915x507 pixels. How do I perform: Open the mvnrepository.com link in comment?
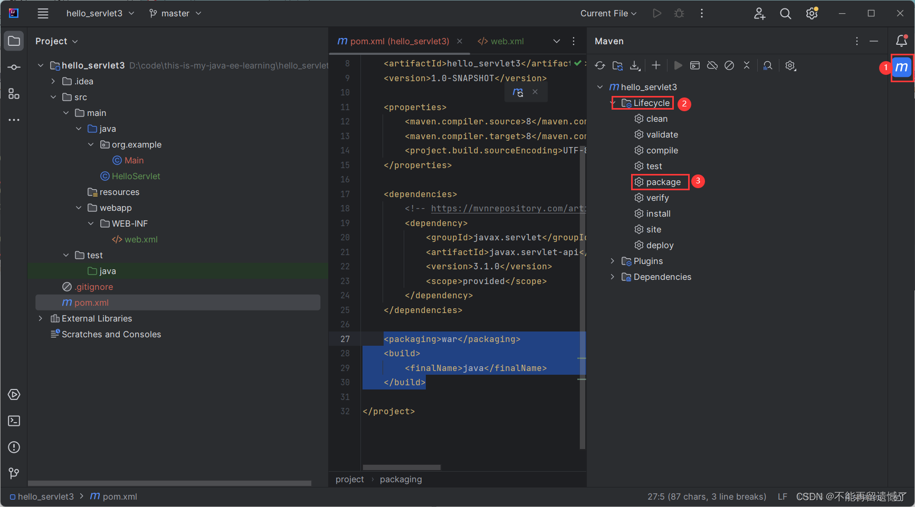508,208
